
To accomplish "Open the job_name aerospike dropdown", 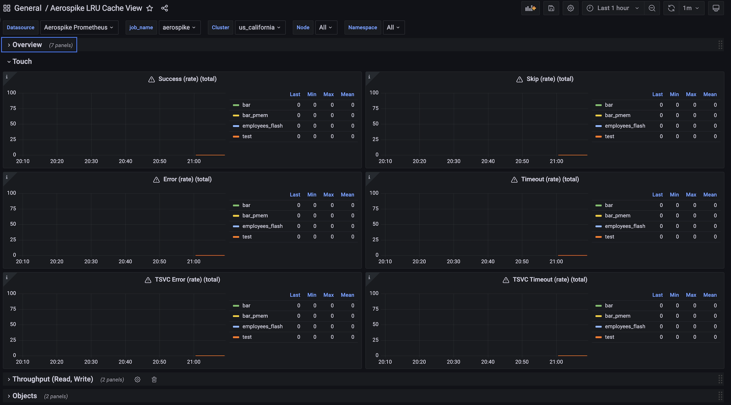I will coord(180,27).
